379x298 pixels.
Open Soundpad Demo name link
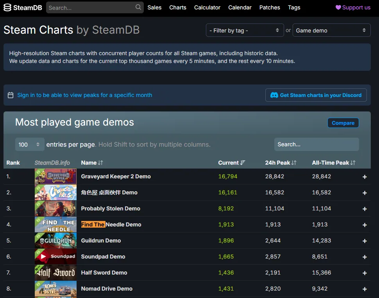103,257
